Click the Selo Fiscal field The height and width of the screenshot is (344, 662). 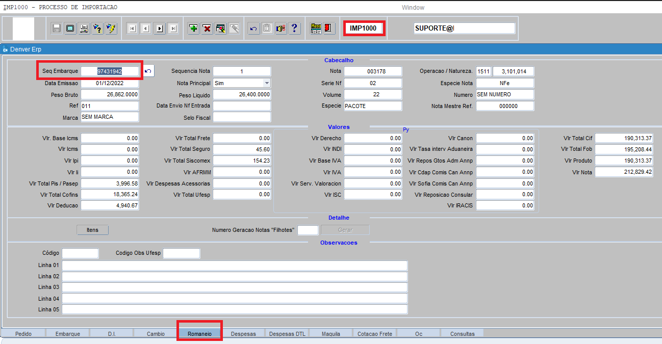242,117
